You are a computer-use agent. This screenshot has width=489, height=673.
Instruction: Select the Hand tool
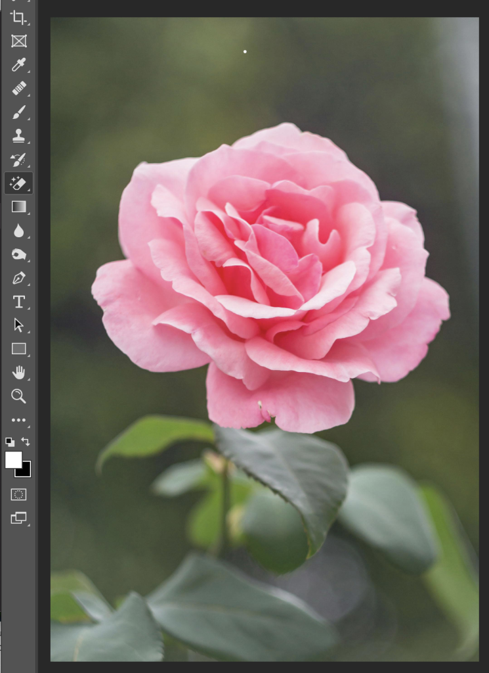pyautogui.click(x=18, y=373)
